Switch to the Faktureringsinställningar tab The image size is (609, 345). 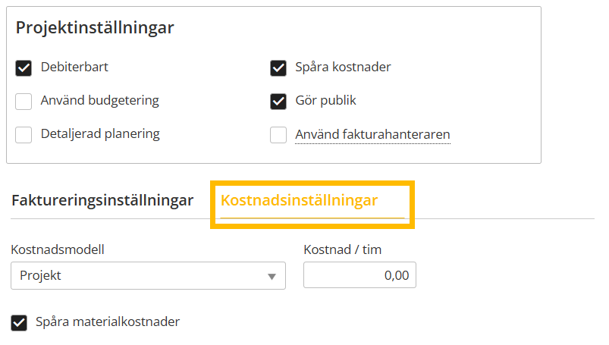point(102,200)
